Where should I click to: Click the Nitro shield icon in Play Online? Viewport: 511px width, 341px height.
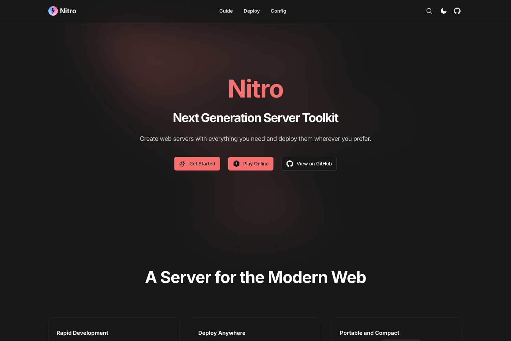tap(236, 164)
